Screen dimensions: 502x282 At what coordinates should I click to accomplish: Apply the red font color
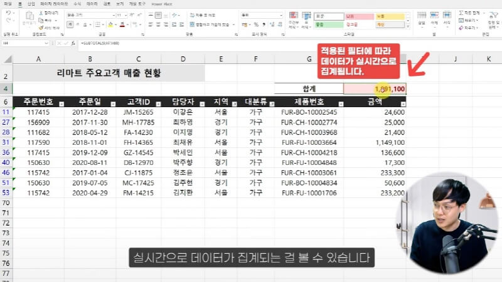[x=122, y=24]
